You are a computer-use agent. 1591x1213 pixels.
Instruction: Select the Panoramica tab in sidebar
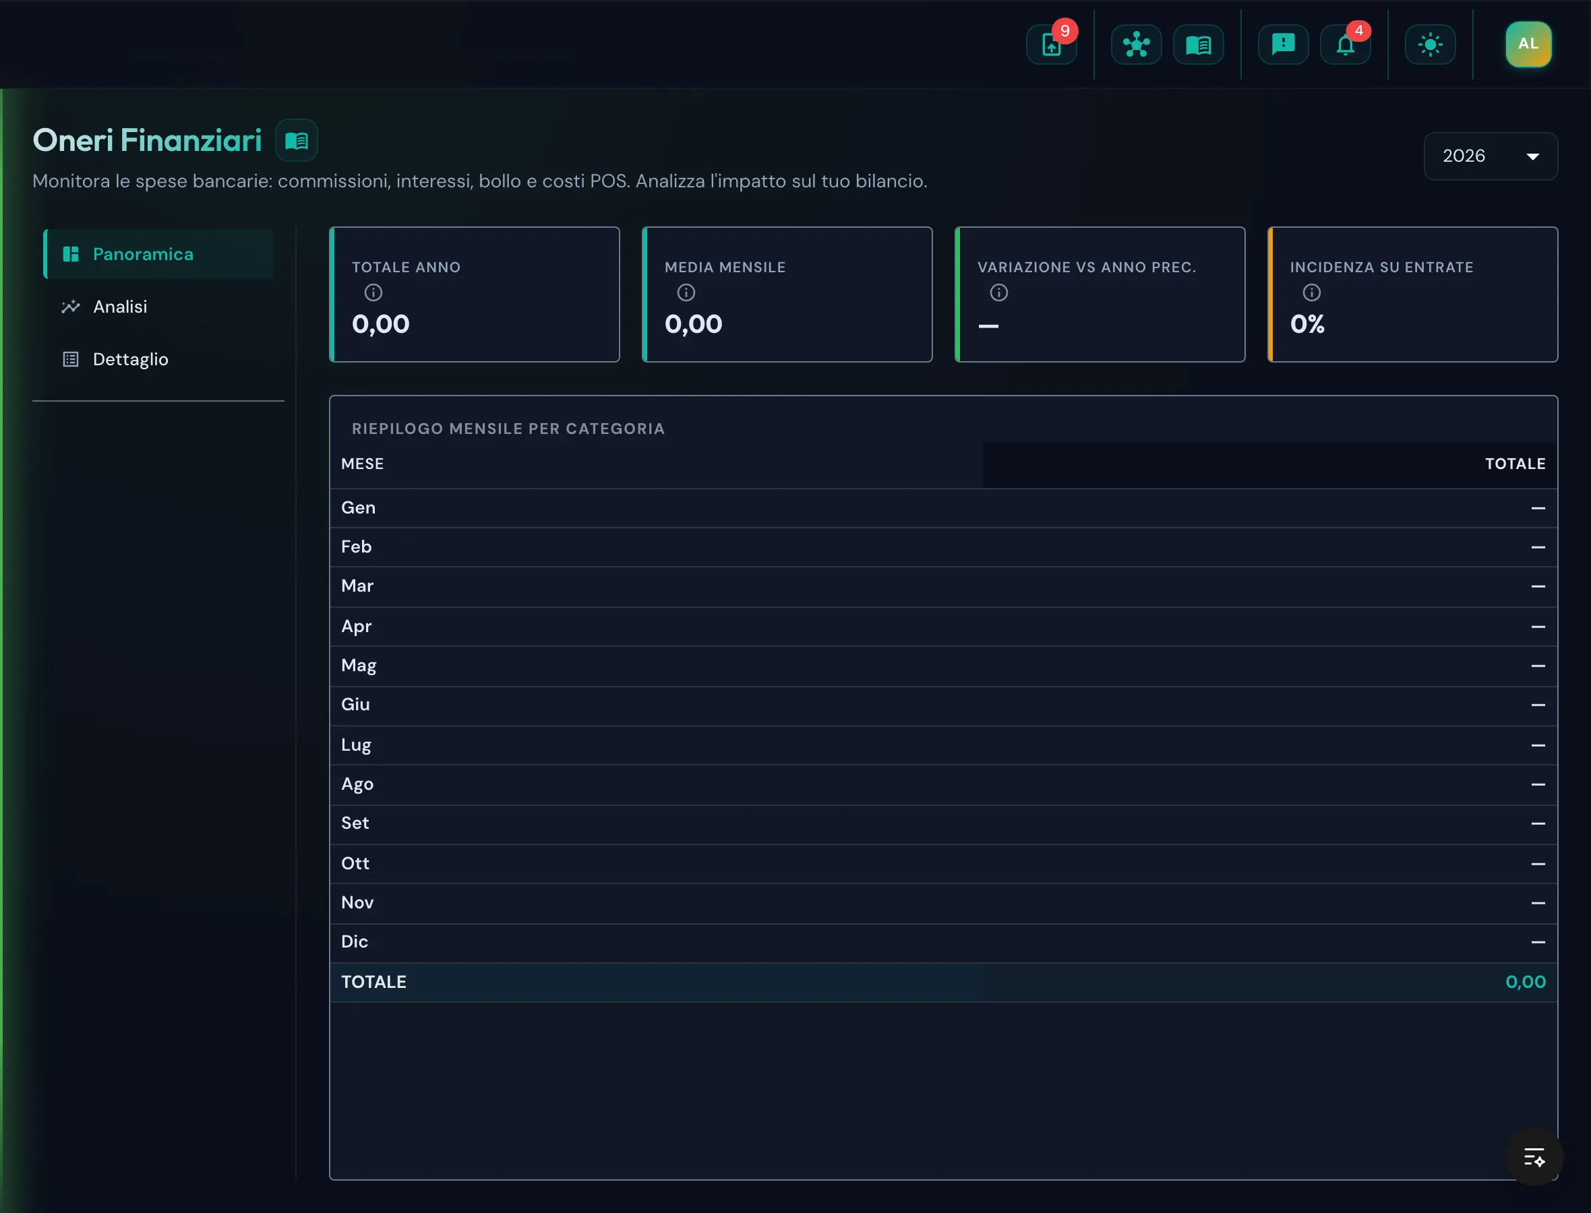[158, 254]
